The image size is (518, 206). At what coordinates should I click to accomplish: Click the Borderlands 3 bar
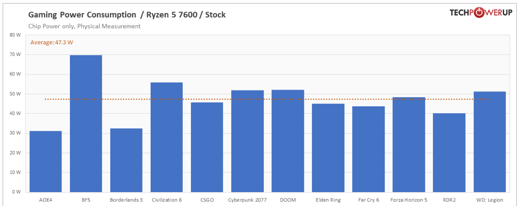click(x=126, y=160)
